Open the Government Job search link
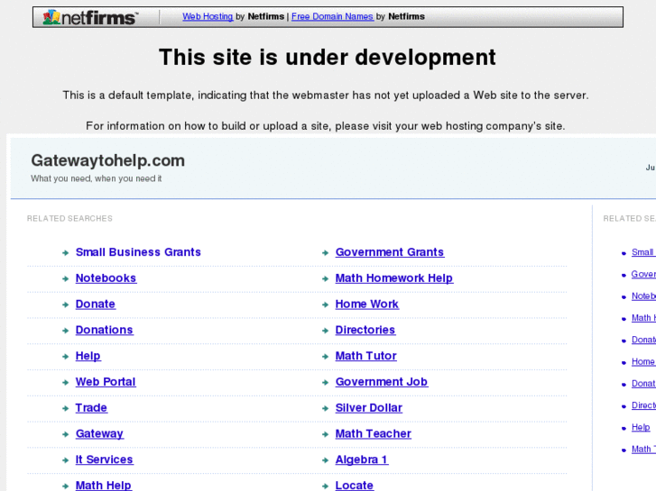Screen dimensions: 656x491 [x=382, y=381]
